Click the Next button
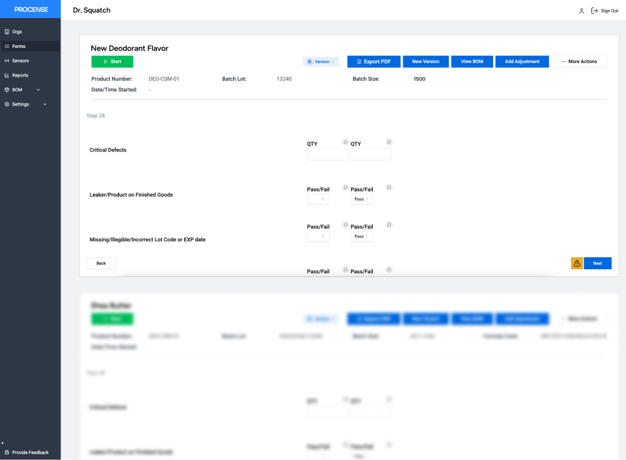The height and width of the screenshot is (460, 626). pos(597,263)
